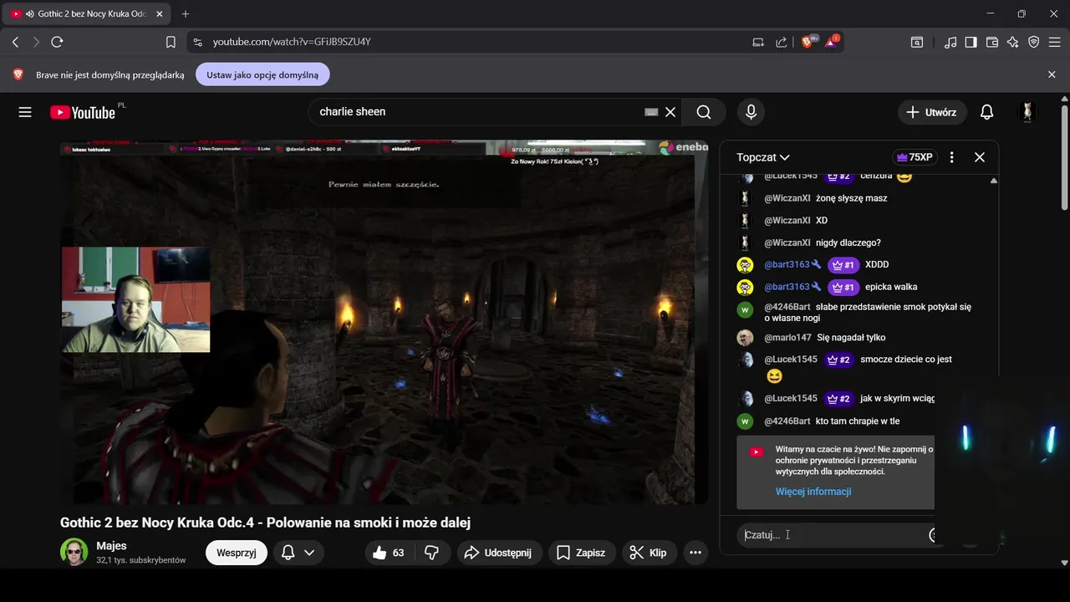Screen dimensions: 1070x602
Task: Click the @mario147 username in chat
Action: pos(787,338)
